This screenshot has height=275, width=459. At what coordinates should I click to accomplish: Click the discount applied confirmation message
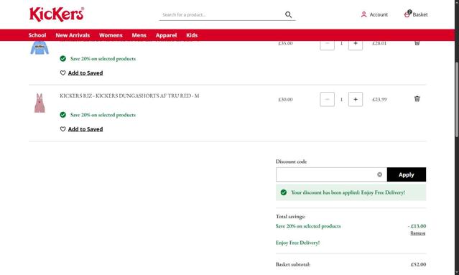tap(351, 192)
